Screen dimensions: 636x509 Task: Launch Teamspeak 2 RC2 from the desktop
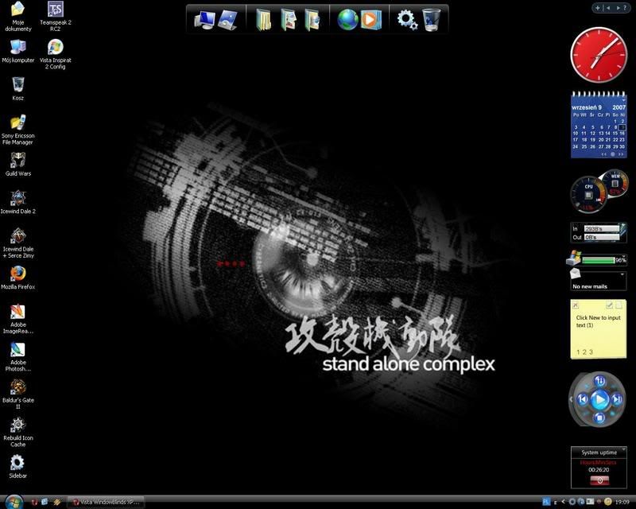pyautogui.click(x=55, y=16)
